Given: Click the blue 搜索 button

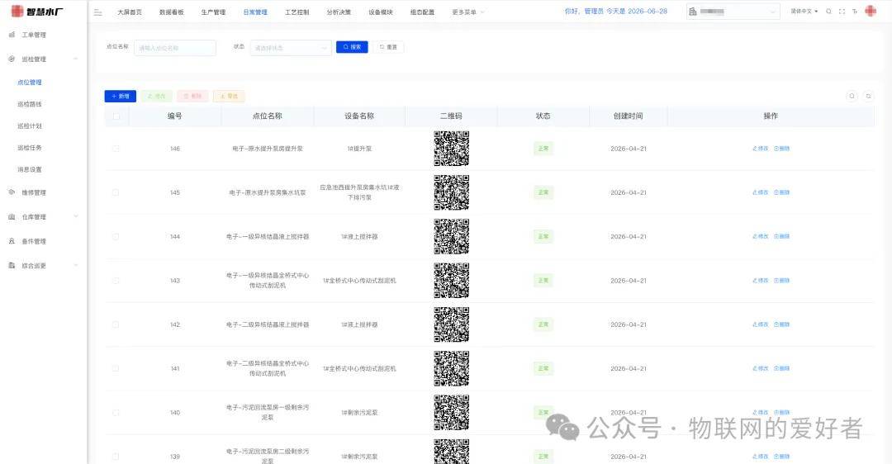Looking at the screenshot, I should [x=352, y=47].
